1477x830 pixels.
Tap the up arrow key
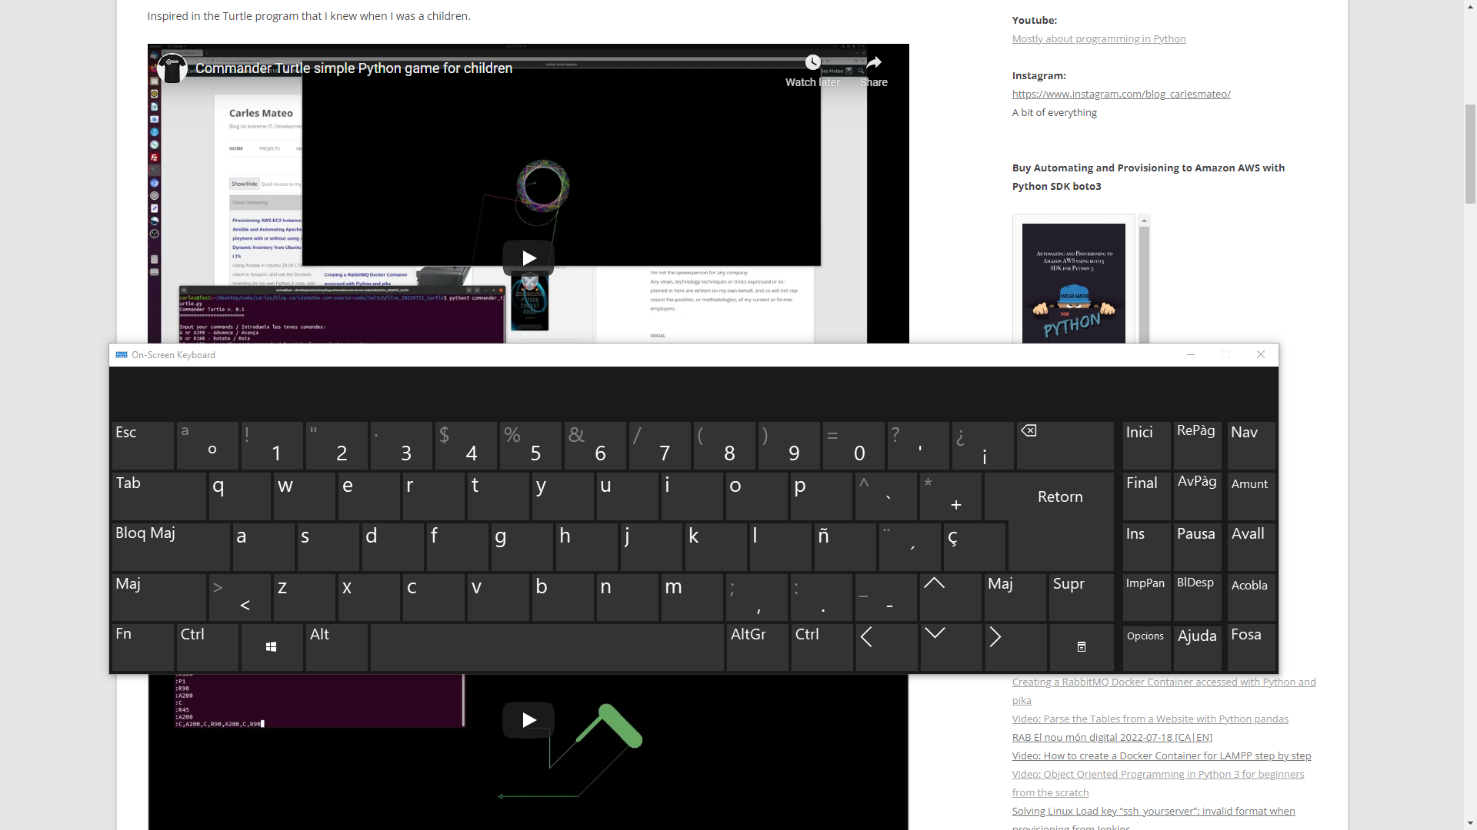tap(950, 597)
